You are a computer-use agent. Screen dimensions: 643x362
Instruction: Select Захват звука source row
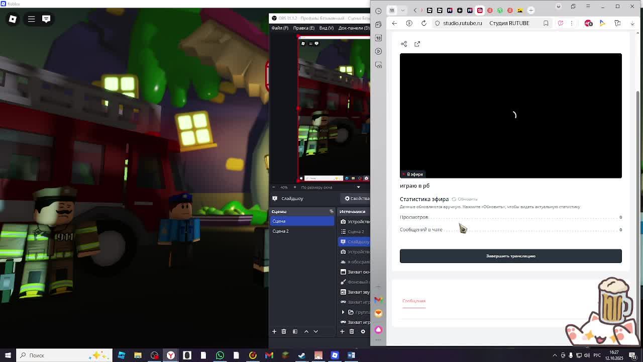(354, 292)
